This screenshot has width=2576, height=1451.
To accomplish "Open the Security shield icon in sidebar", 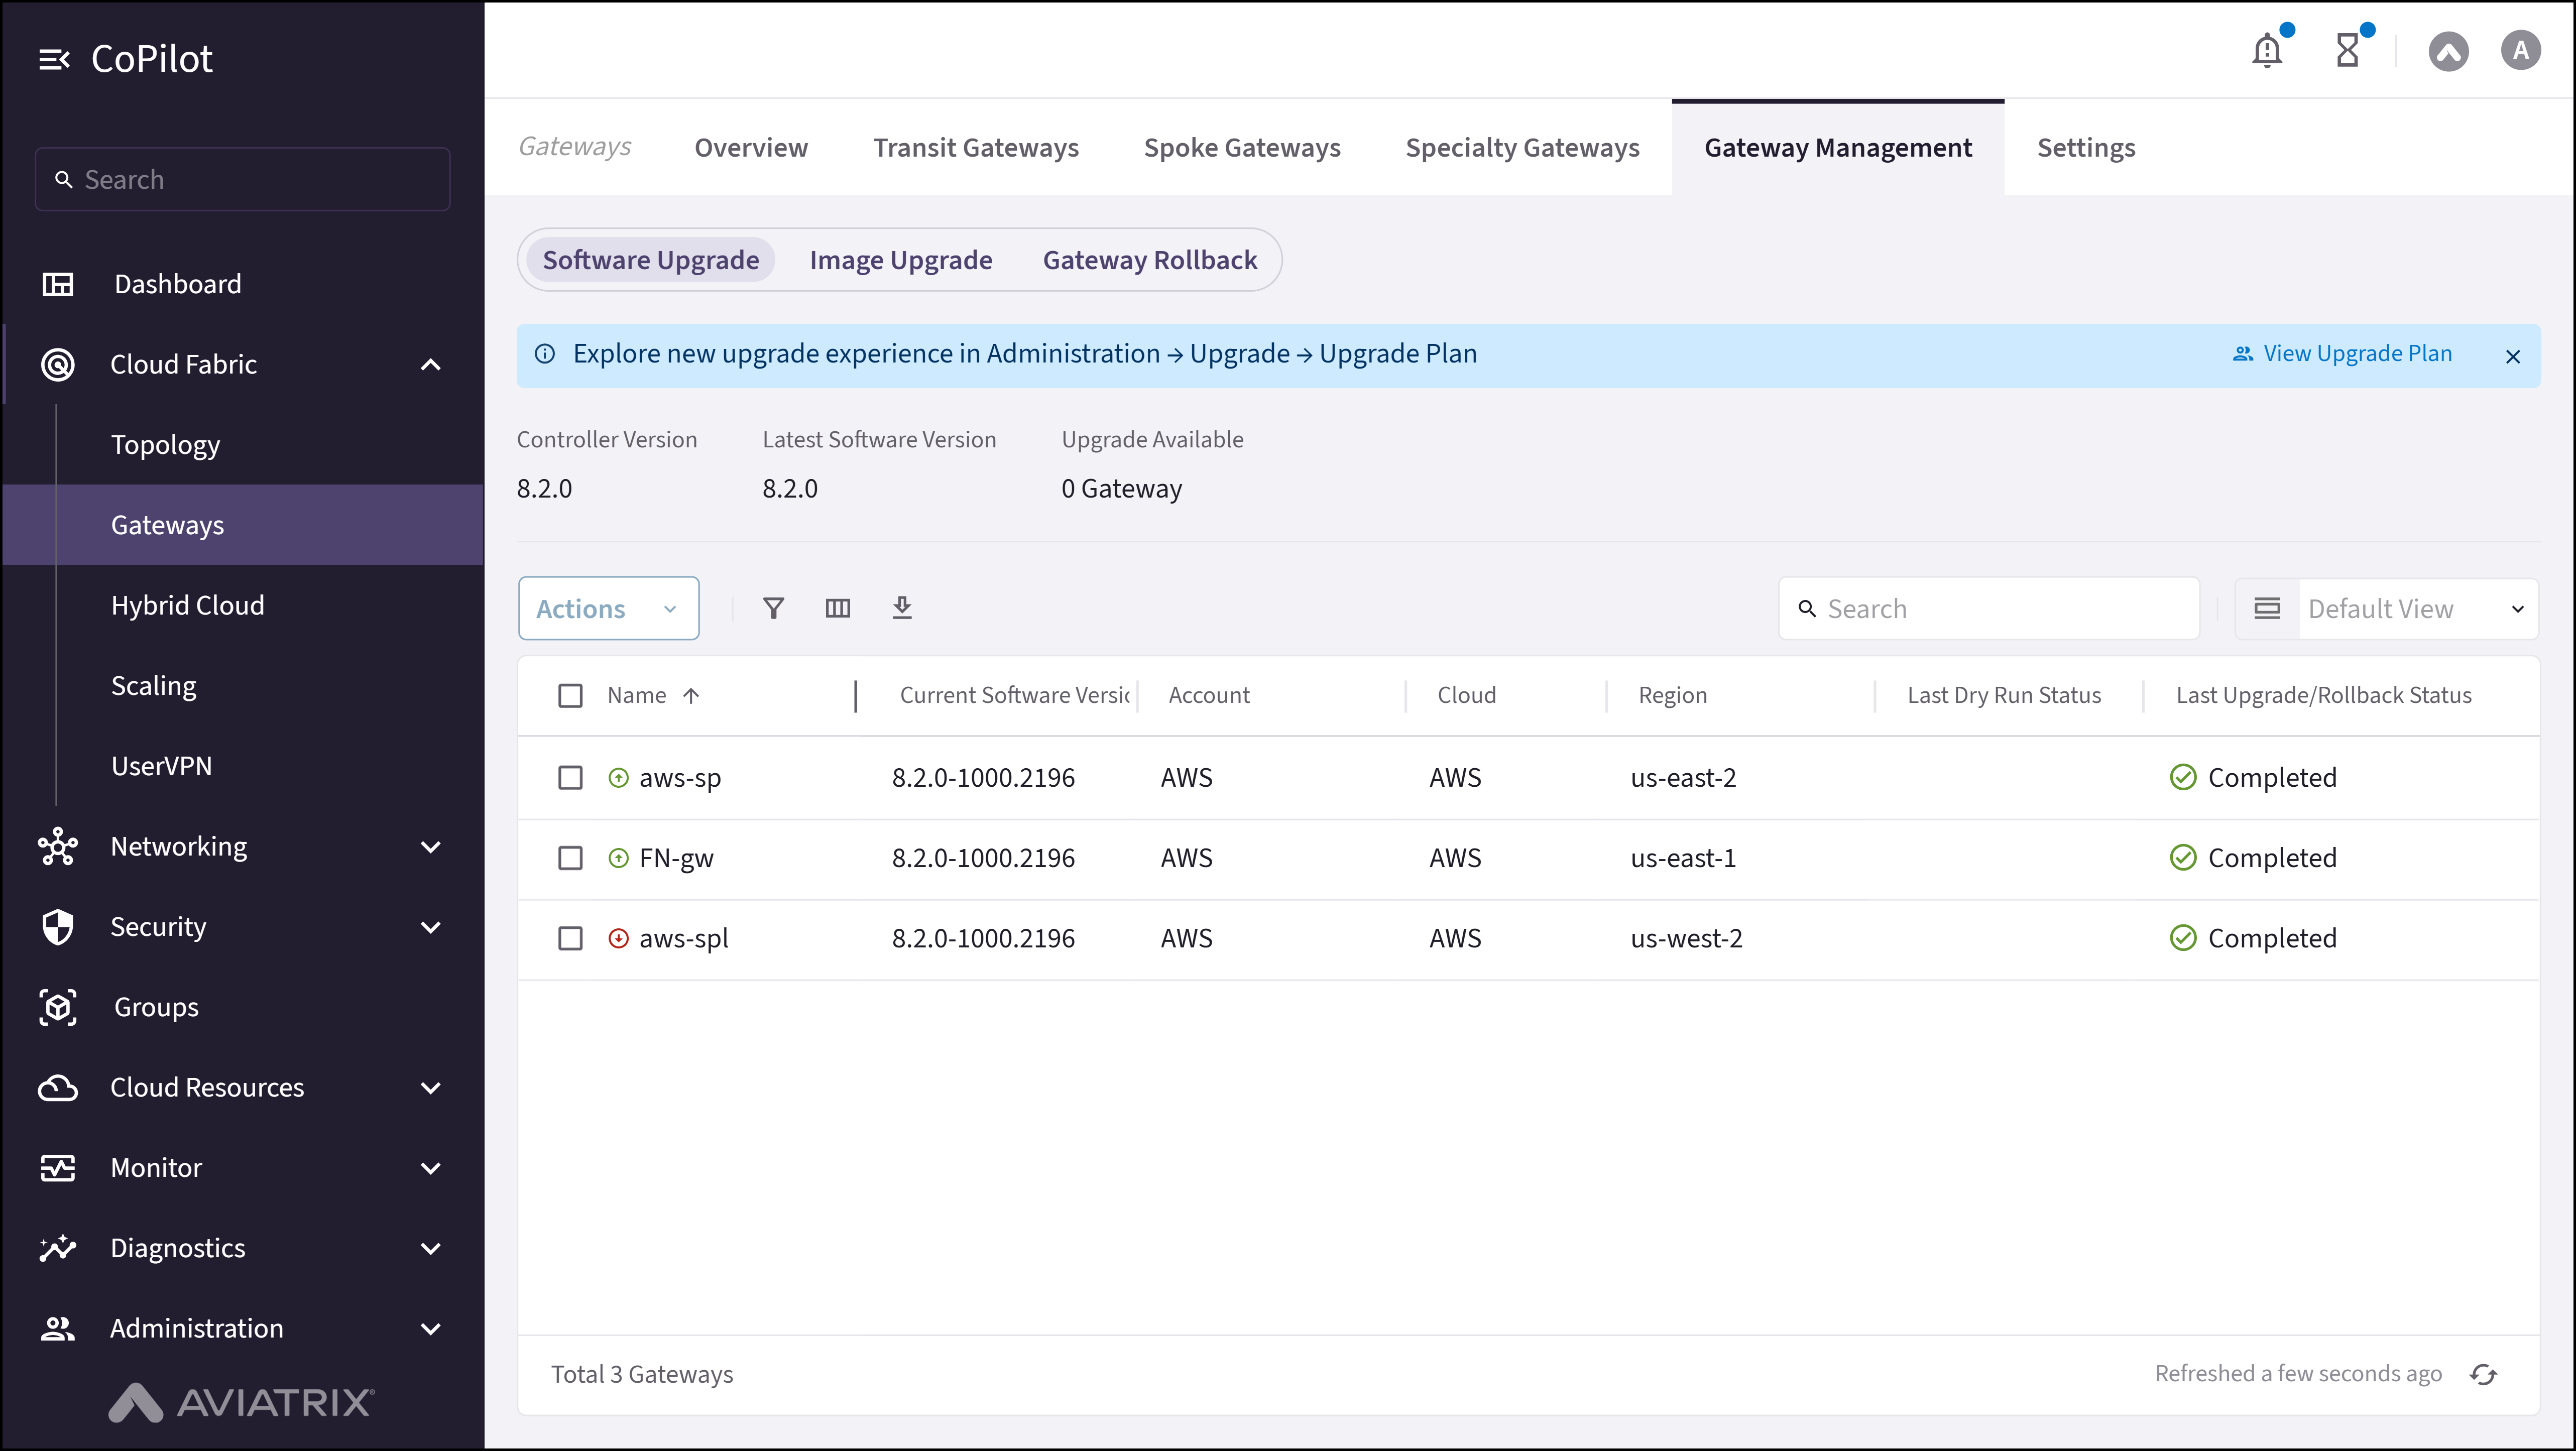I will pos(58,927).
